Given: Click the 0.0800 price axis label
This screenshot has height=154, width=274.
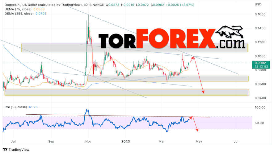Looking at the screenshot, I should point(260,70).
